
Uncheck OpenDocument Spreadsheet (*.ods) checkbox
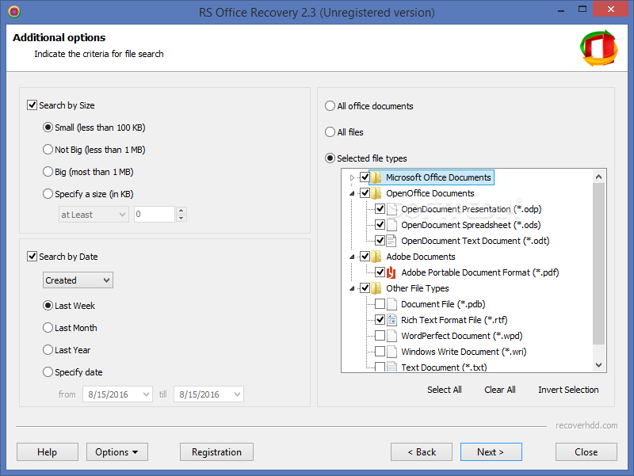pos(380,225)
